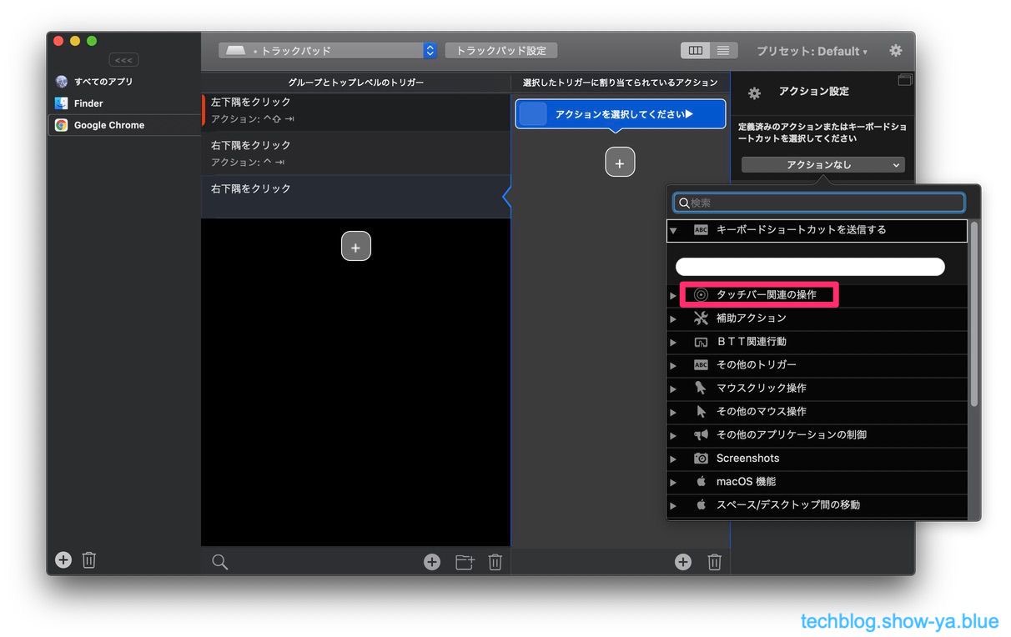Switch to list view layout icon
Viewport: 1011px width, 637px height.
(x=722, y=51)
